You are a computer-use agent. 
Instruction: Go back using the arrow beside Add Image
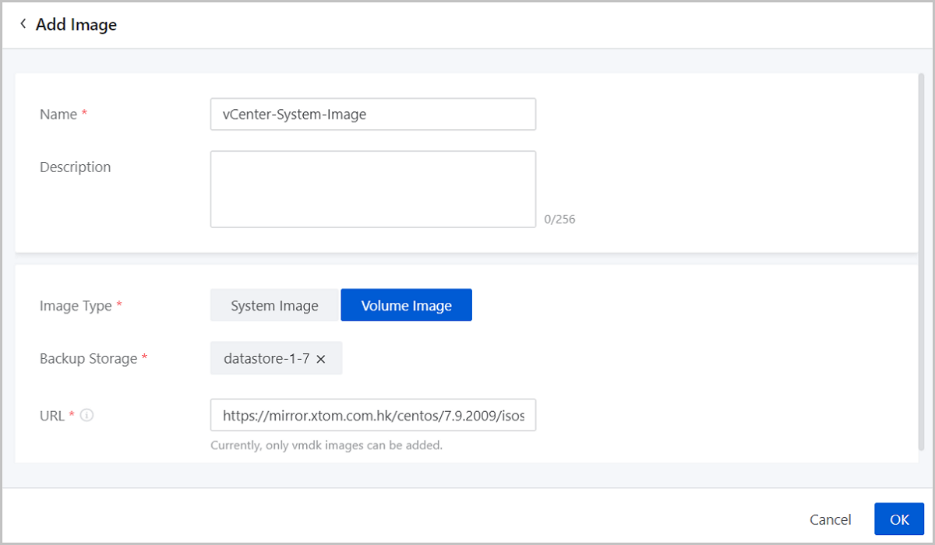pyautogui.click(x=23, y=24)
